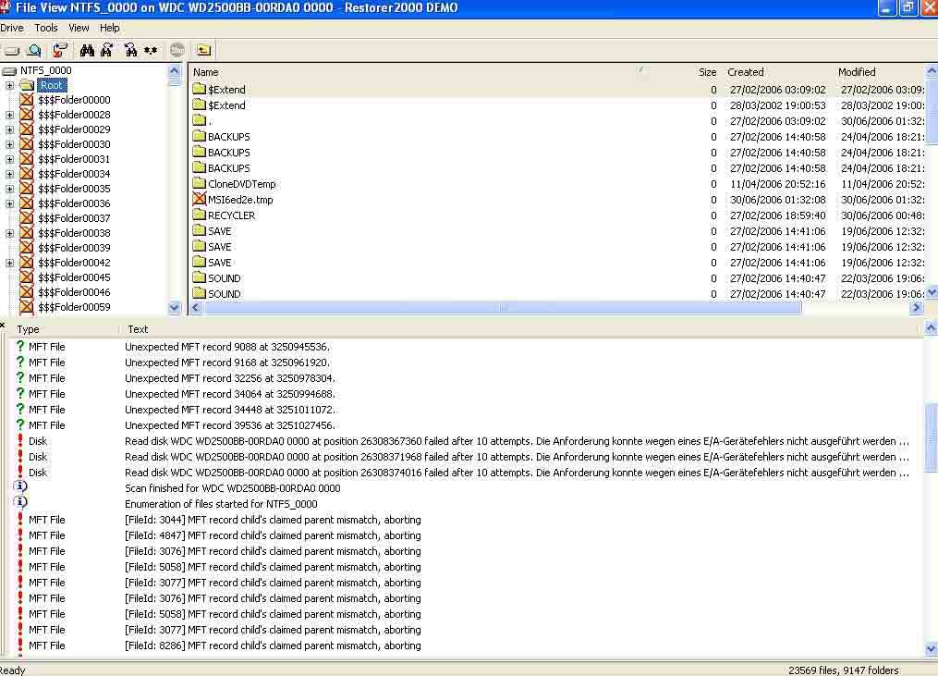This screenshot has width=938, height=676.
Task: Click the log panel scroll up arrow
Action: point(931,327)
